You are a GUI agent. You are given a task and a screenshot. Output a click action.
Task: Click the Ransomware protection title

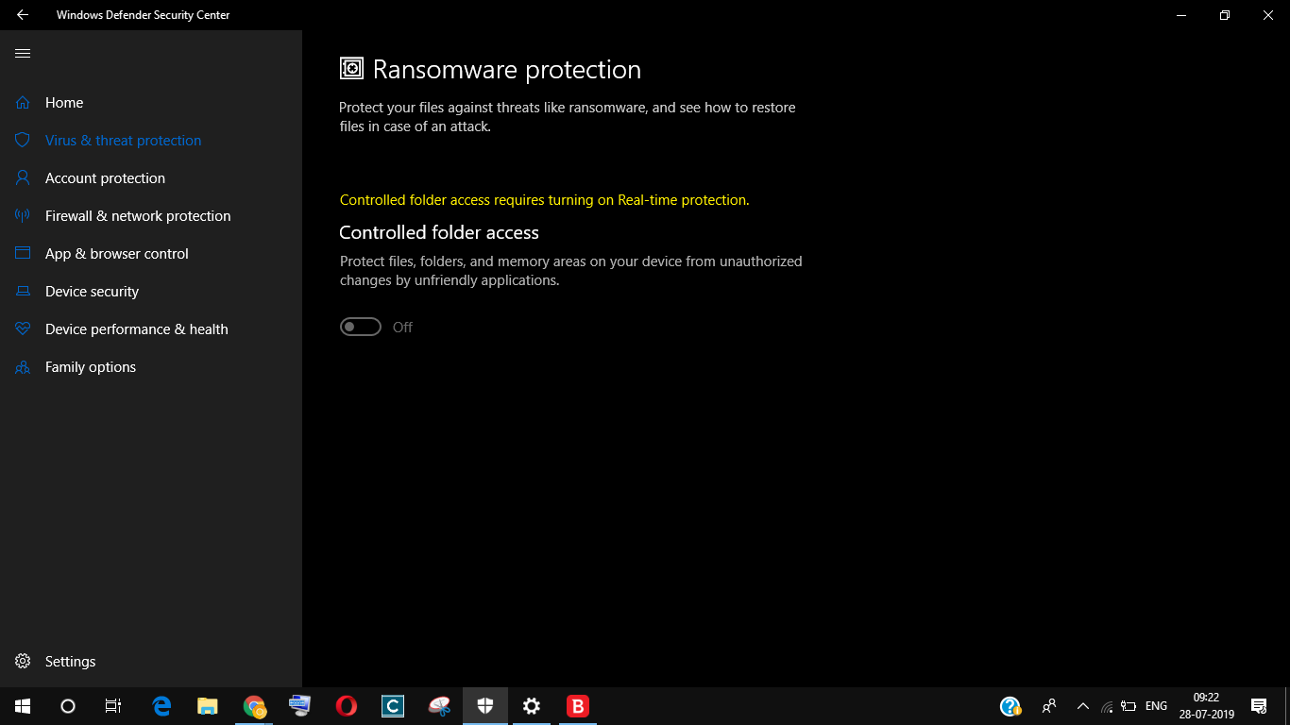coord(507,70)
